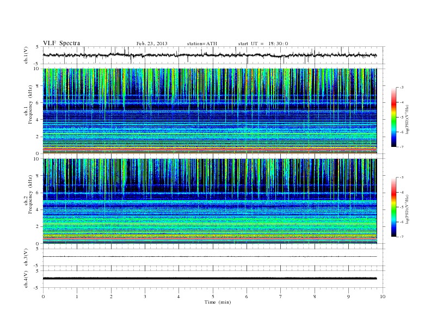Click the "ch.1(V)" axis label
The image size is (431, 333).
(x=26, y=55)
